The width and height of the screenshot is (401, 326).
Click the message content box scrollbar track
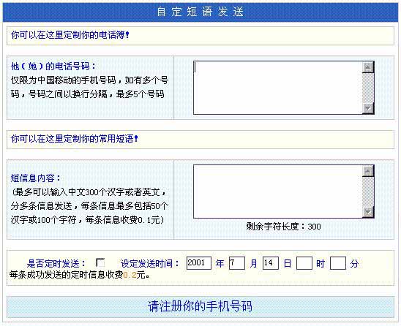click(368, 192)
